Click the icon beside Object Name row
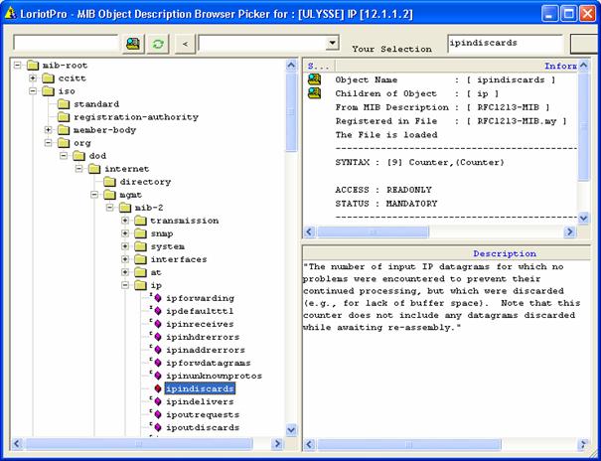Image resolution: width=601 pixels, height=461 pixels. coord(314,78)
